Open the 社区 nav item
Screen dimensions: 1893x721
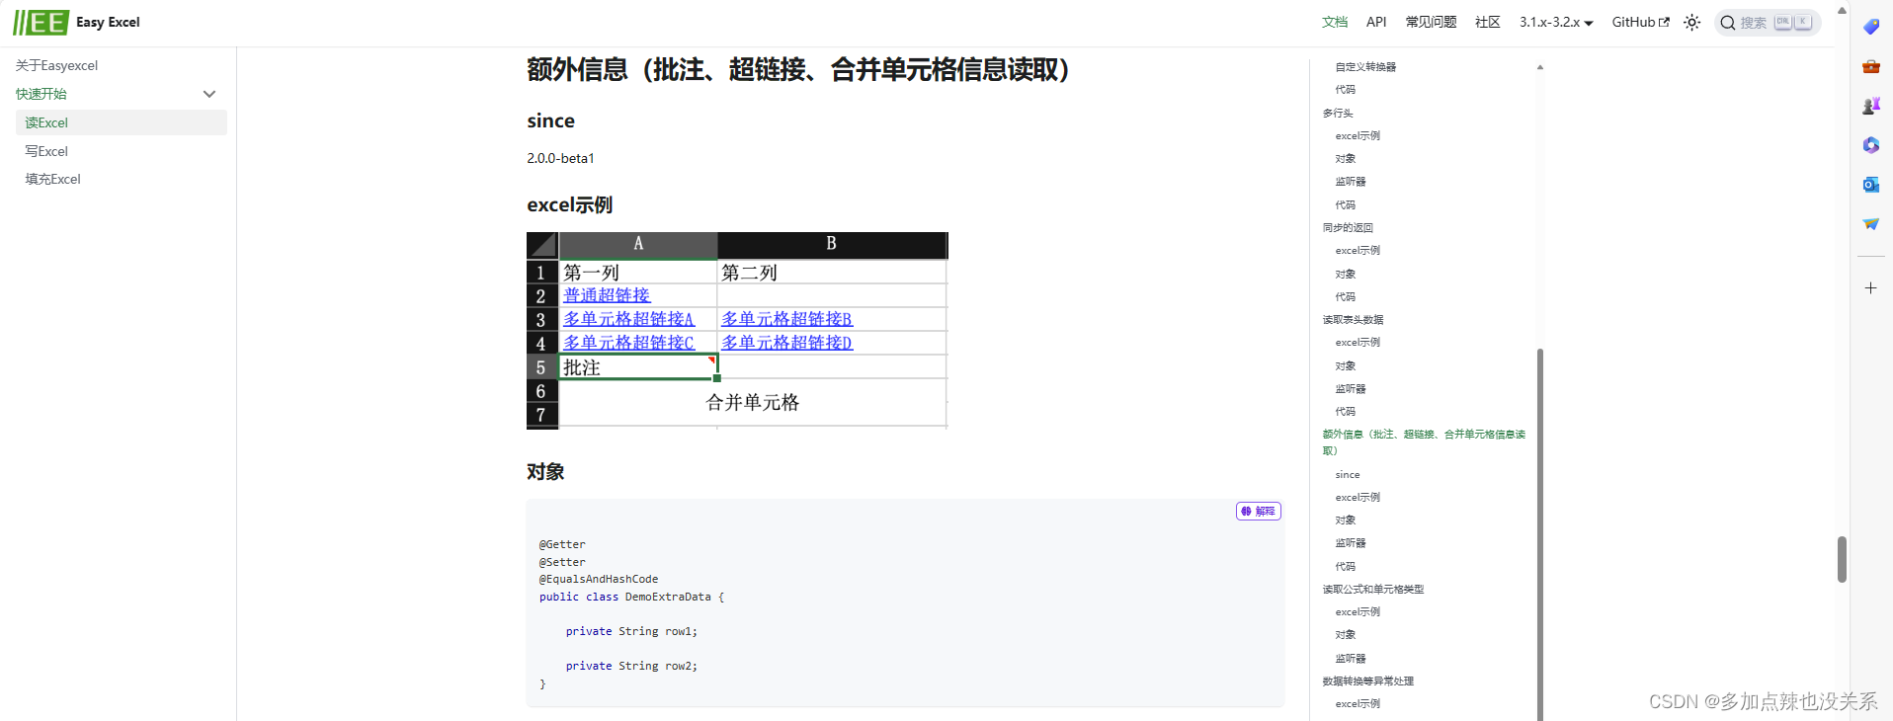(1487, 22)
